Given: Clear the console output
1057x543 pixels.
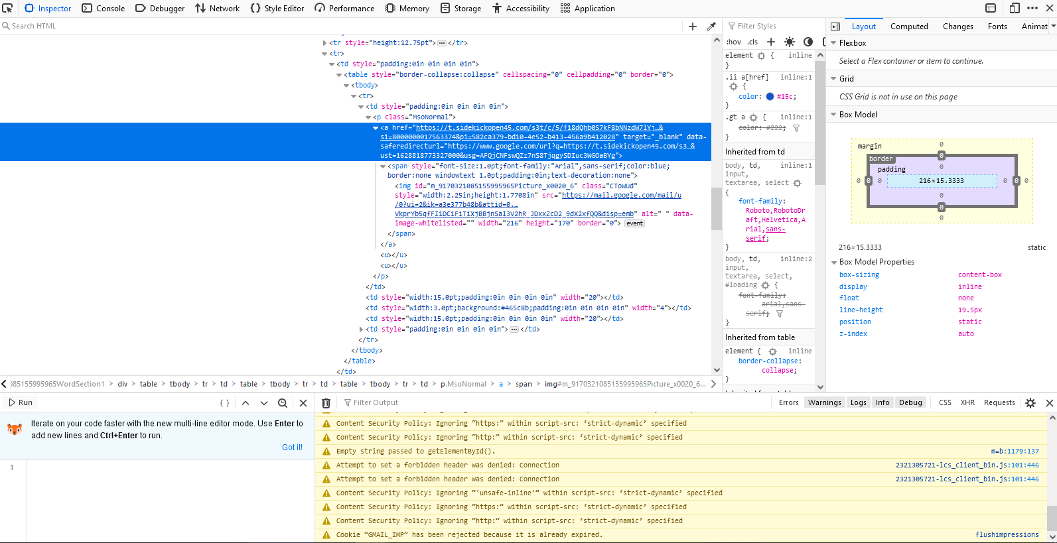Looking at the screenshot, I should pyautogui.click(x=326, y=402).
